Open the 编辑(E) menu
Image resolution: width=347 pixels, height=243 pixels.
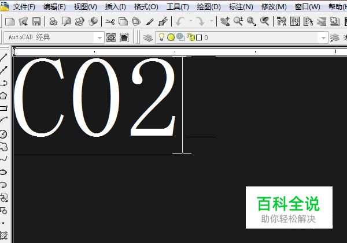(54, 7)
